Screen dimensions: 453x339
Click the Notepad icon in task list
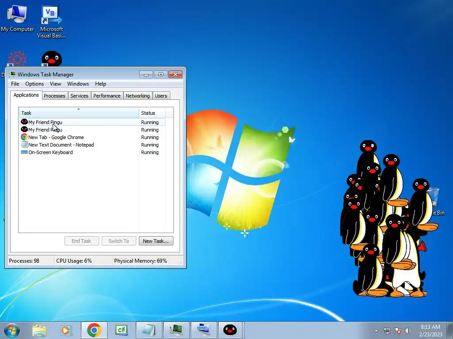coord(24,145)
